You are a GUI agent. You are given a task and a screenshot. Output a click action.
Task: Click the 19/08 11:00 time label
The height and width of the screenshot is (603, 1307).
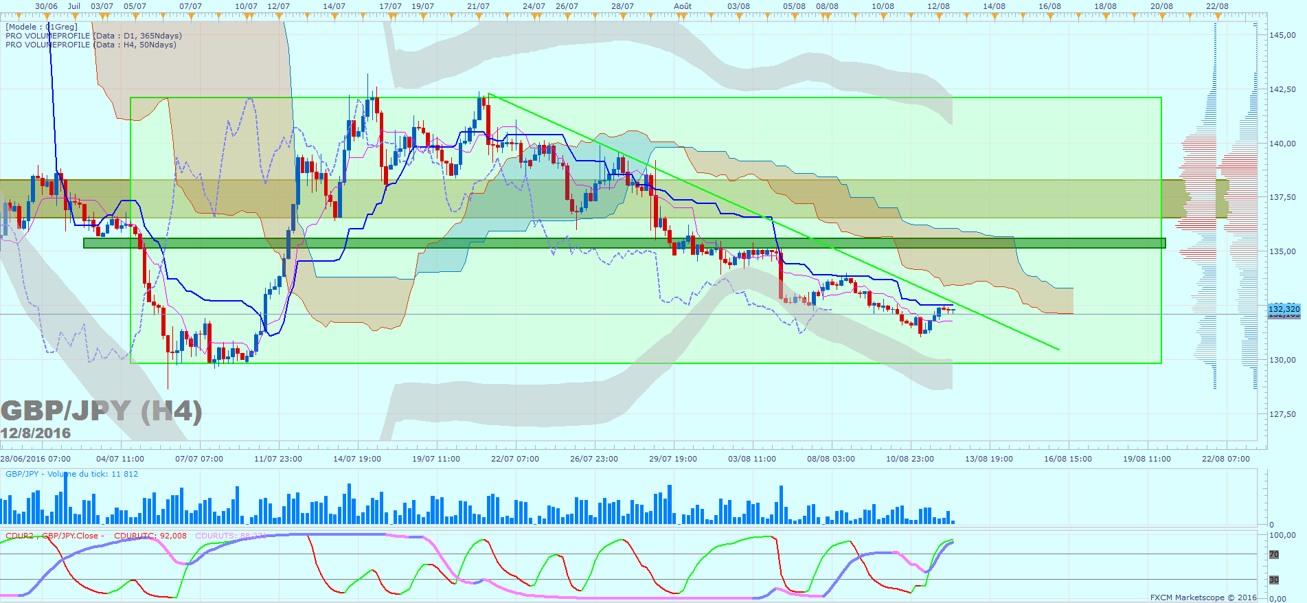point(1147,459)
